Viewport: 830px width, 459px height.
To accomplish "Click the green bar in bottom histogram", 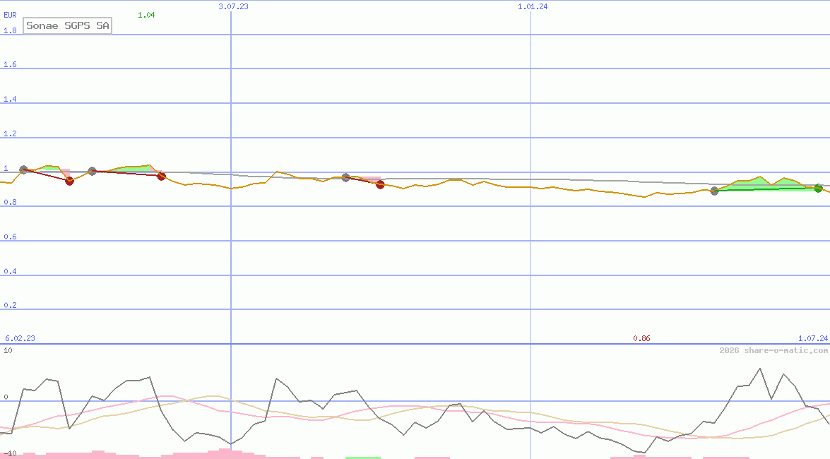I will (x=363, y=457).
